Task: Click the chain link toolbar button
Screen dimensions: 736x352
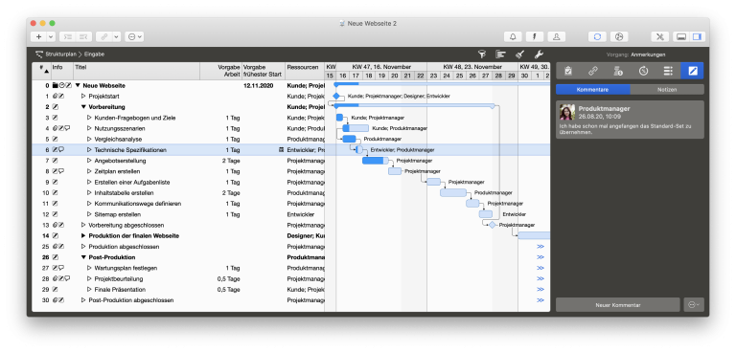Action: pyautogui.click(x=103, y=36)
